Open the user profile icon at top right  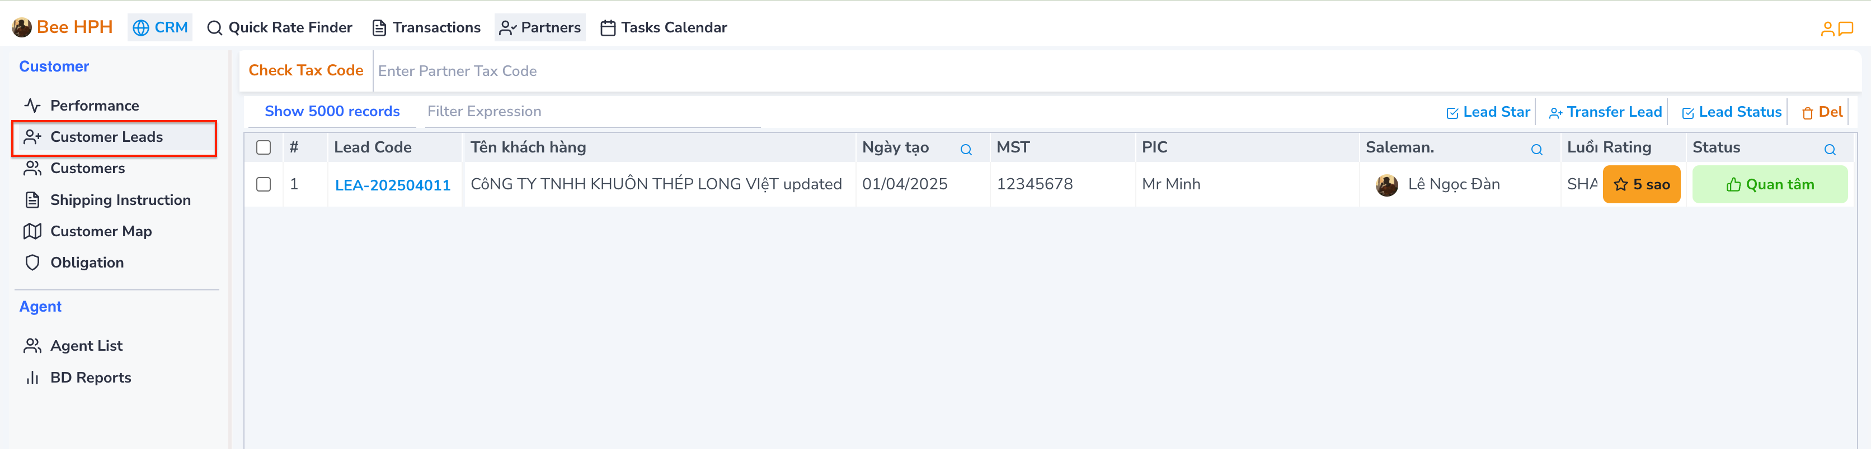pyautogui.click(x=1827, y=29)
